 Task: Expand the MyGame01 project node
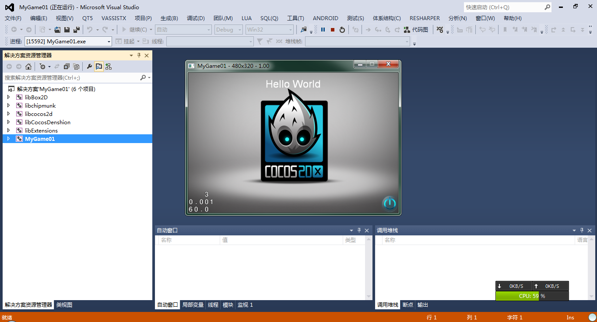pyautogui.click(x=8, y=139)
